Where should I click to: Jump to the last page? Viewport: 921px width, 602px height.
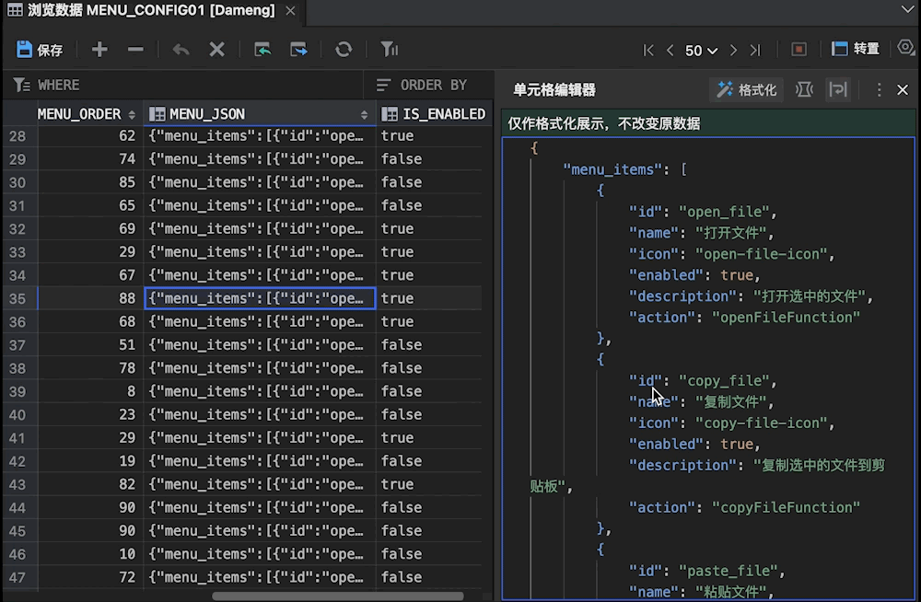(x=755, y=51)
